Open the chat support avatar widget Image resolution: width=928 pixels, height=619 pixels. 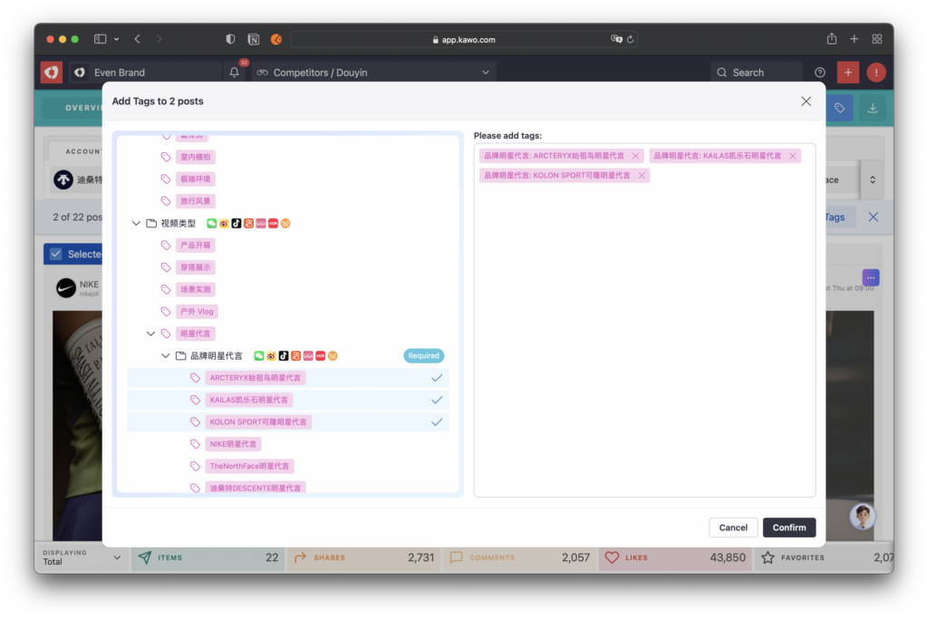863,517
